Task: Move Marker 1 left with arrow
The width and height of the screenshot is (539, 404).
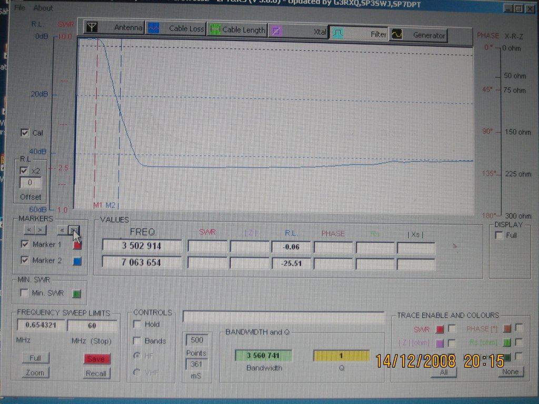Action: click(x=29, y=230)
